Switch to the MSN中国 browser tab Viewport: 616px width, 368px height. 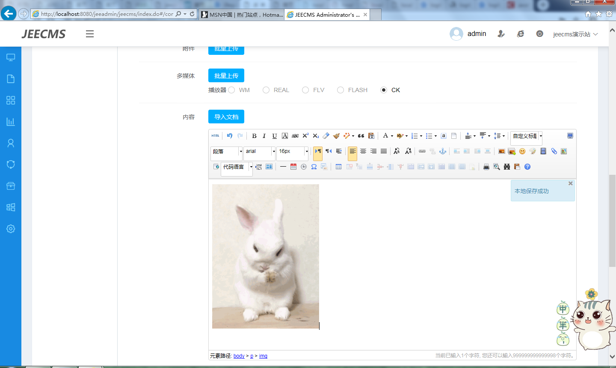click(242, 15)
